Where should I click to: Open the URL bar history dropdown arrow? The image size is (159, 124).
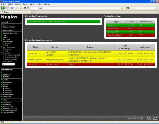pyautogui.click(x=125, y=8)
